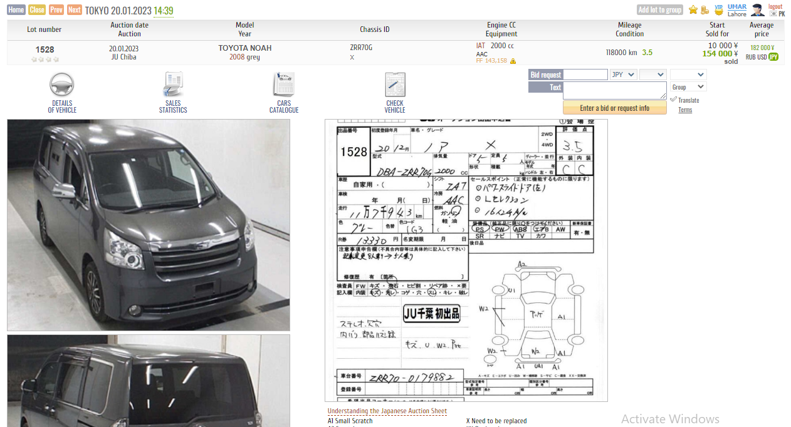Click the gold coins stack icon
791x427 pixels.
click(x=705, y=10)
